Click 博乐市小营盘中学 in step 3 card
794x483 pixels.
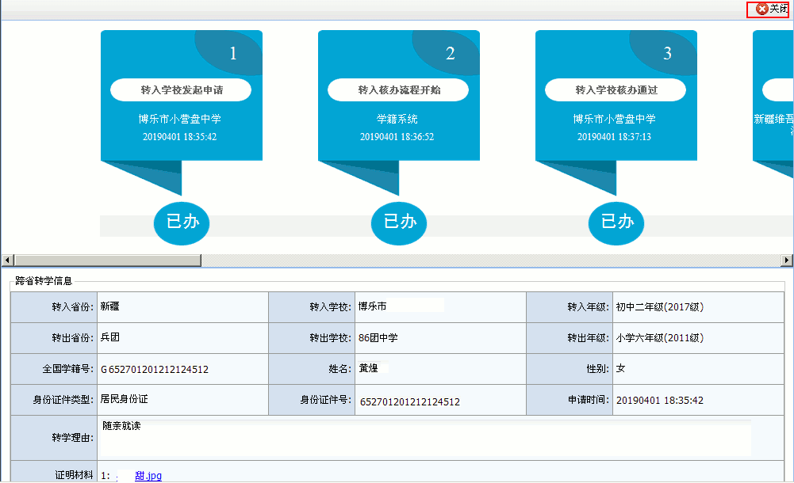614,119
